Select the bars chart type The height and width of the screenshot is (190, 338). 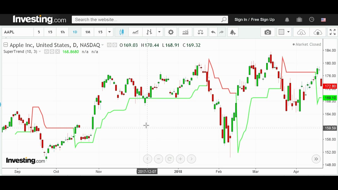[149, 32]
